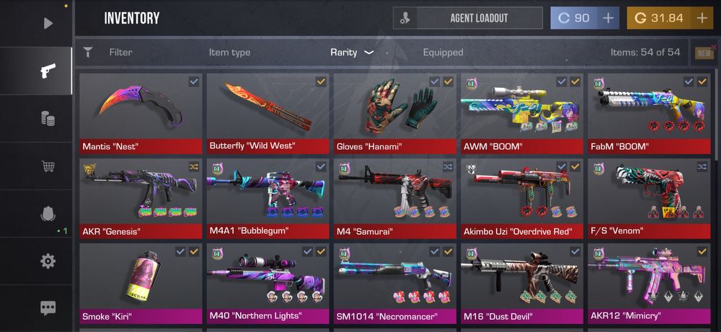Viewport: 721px width, 332px height.
Task: Toggle the blue checkmark on Mantis "Nest"
Action: tap(193, 81)
